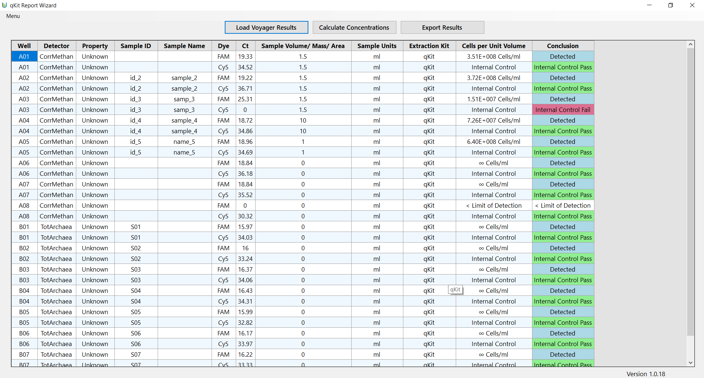This screenshot has width=704, height=378.
Task: Click scrollbar down arrow of results table
Action: point(690,363)
